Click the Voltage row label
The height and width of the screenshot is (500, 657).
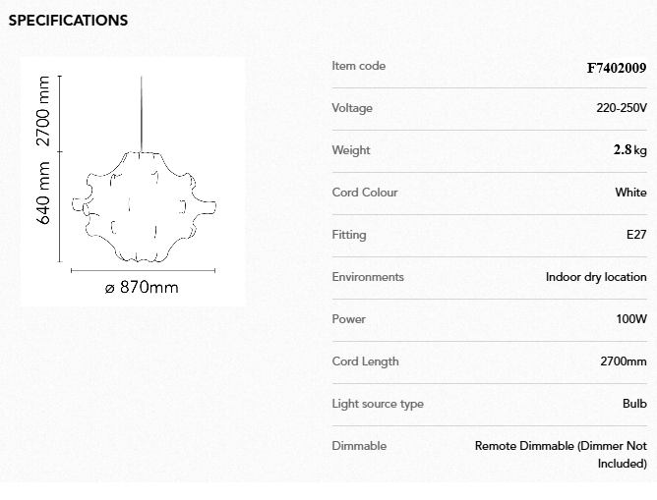(352, 108)
